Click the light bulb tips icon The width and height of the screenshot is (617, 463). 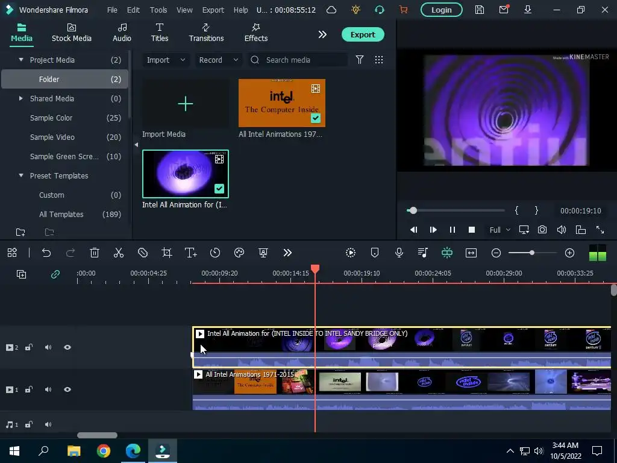click(x=355, y=10)
